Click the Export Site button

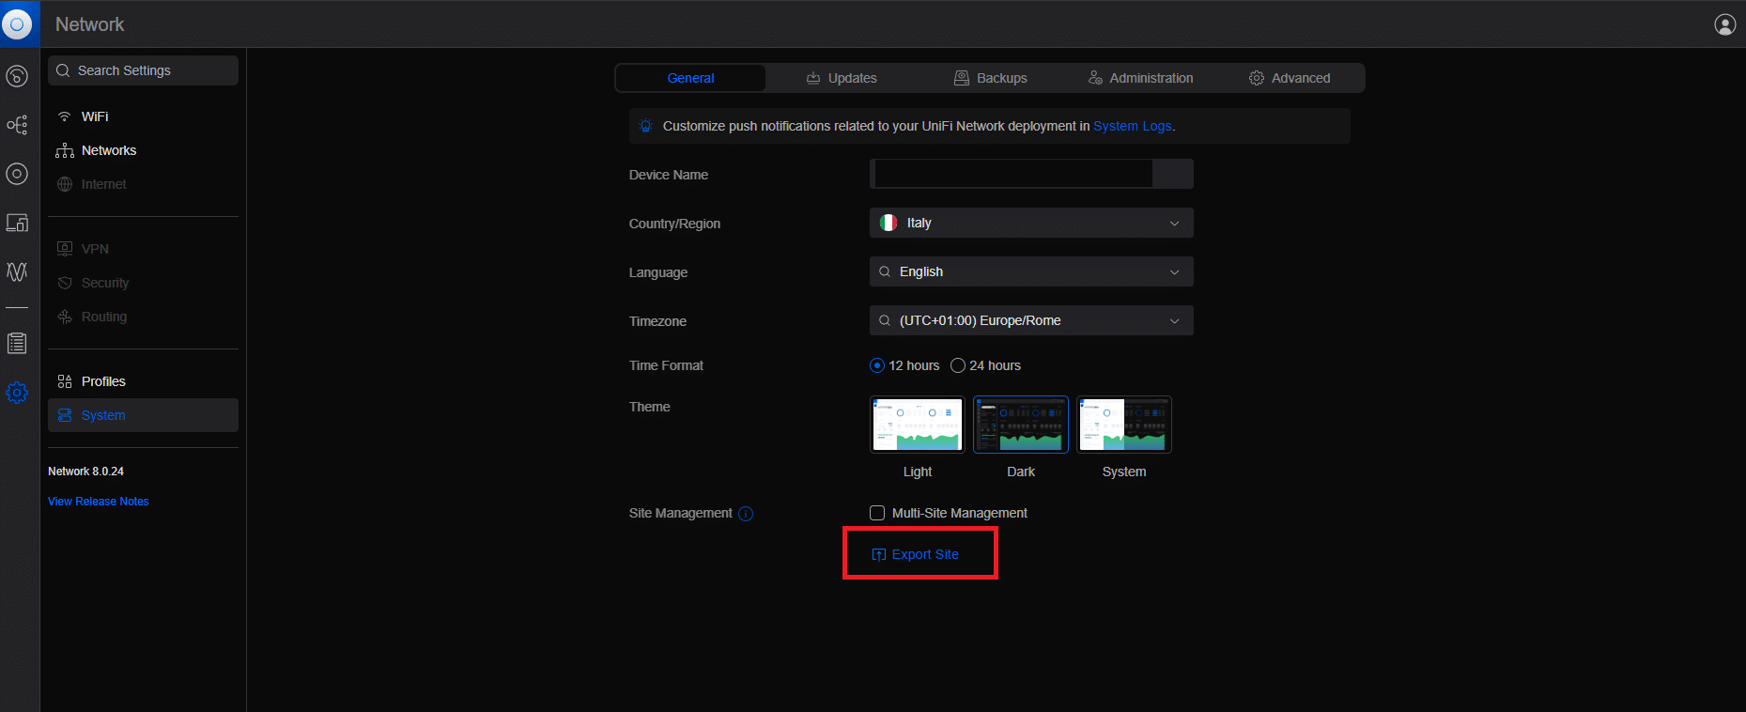point(916,554)
